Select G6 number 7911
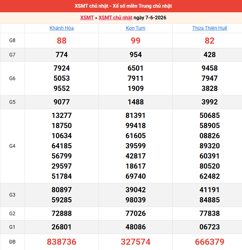Image resolution: width=242 pixels, height=250 pixels. 135,78
